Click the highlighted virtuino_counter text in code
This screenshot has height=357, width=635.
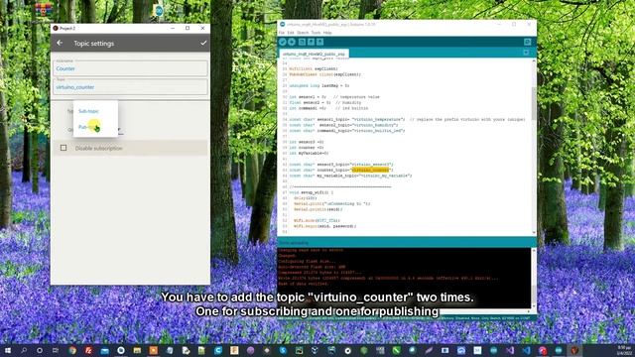coord(370,170)
